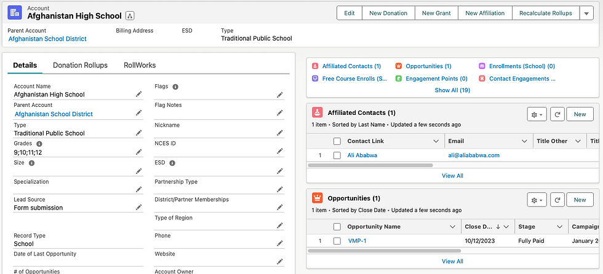Viewport: 603px width, 274px height.
Task: Click the Opportunities panel crown icon
Action: click(x=317, y=198)
